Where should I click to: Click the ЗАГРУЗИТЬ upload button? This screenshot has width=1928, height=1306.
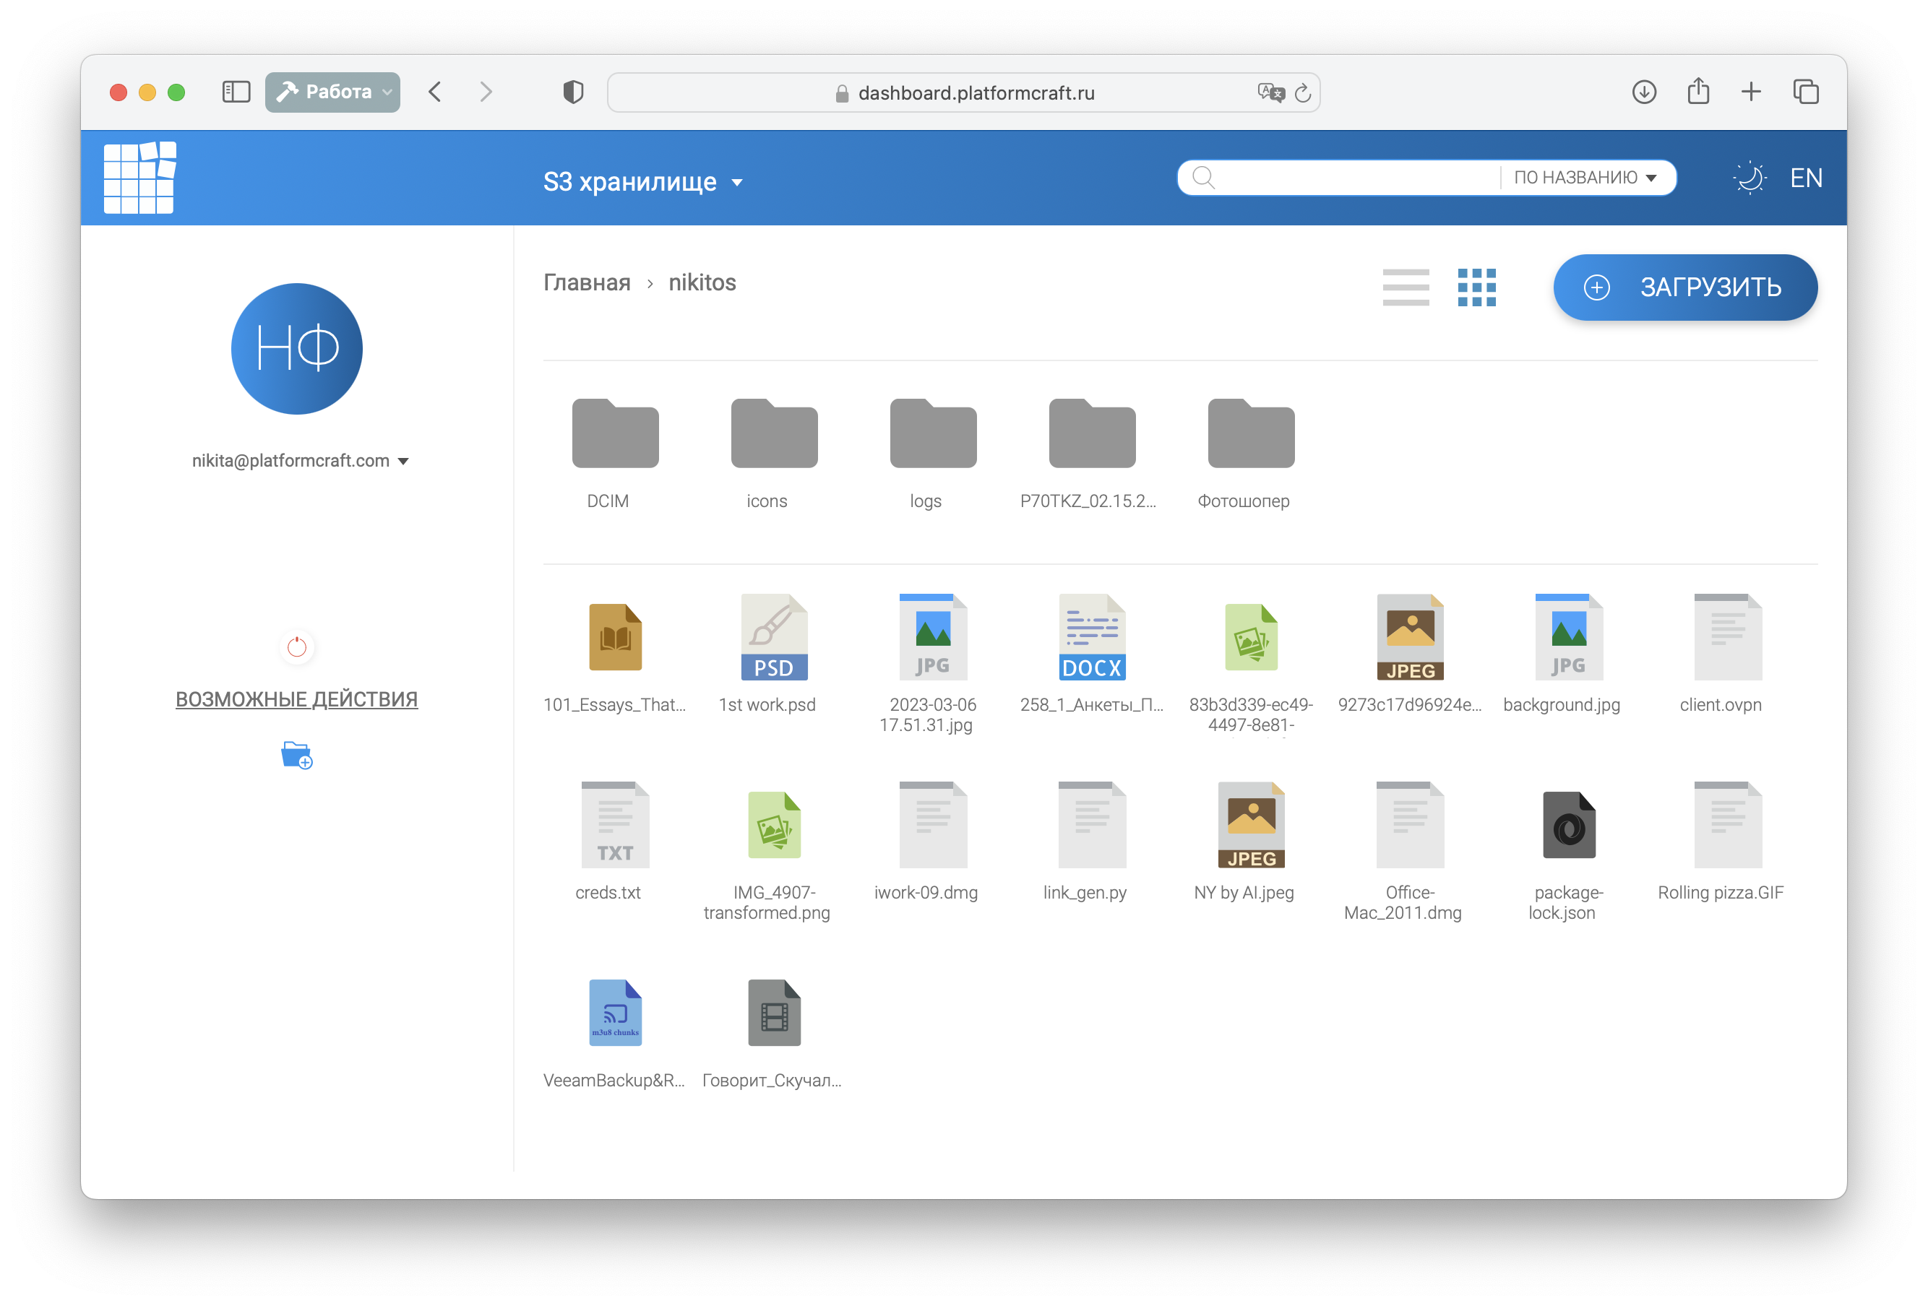tap(1684, 287)
